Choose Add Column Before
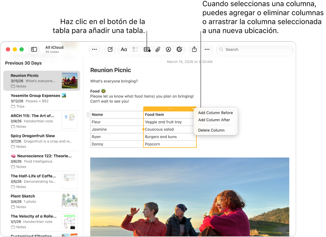Image resolution: width=326 pixels, height=237 pixels. 216,113
